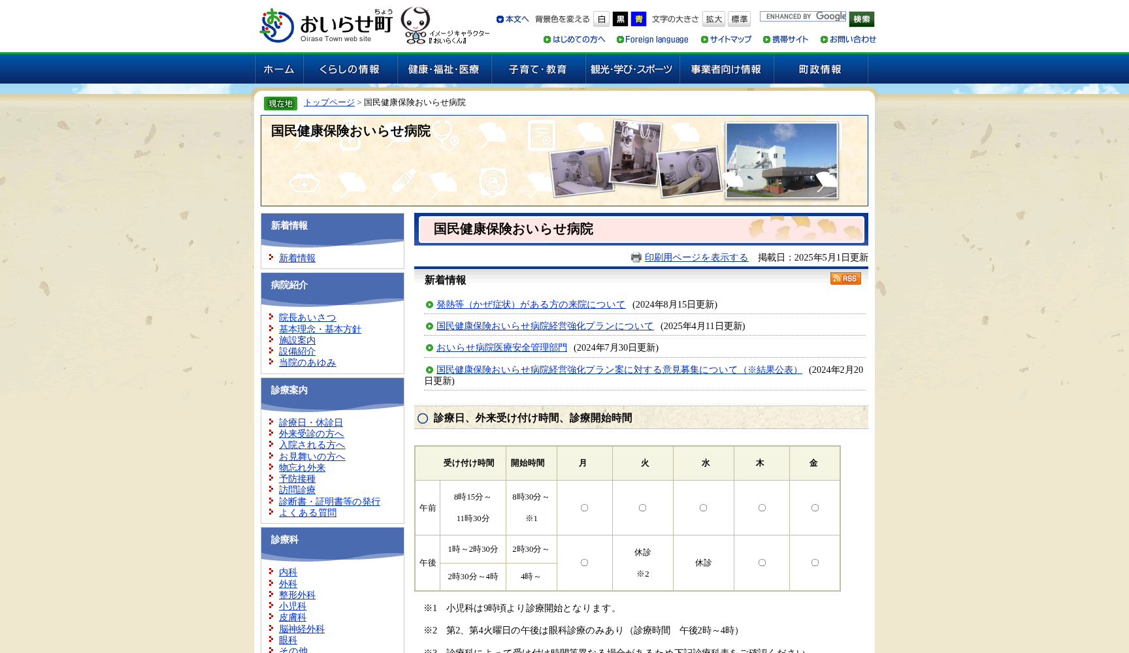
Task: Select the ホーム tab
Action: tap(278, 69)
